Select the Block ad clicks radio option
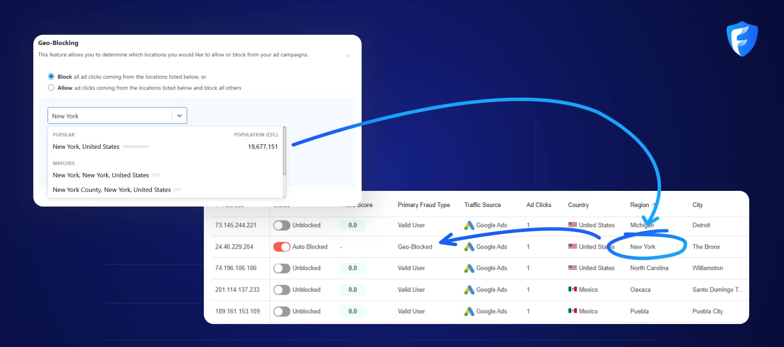784x347 pixels. click(51, 76)
